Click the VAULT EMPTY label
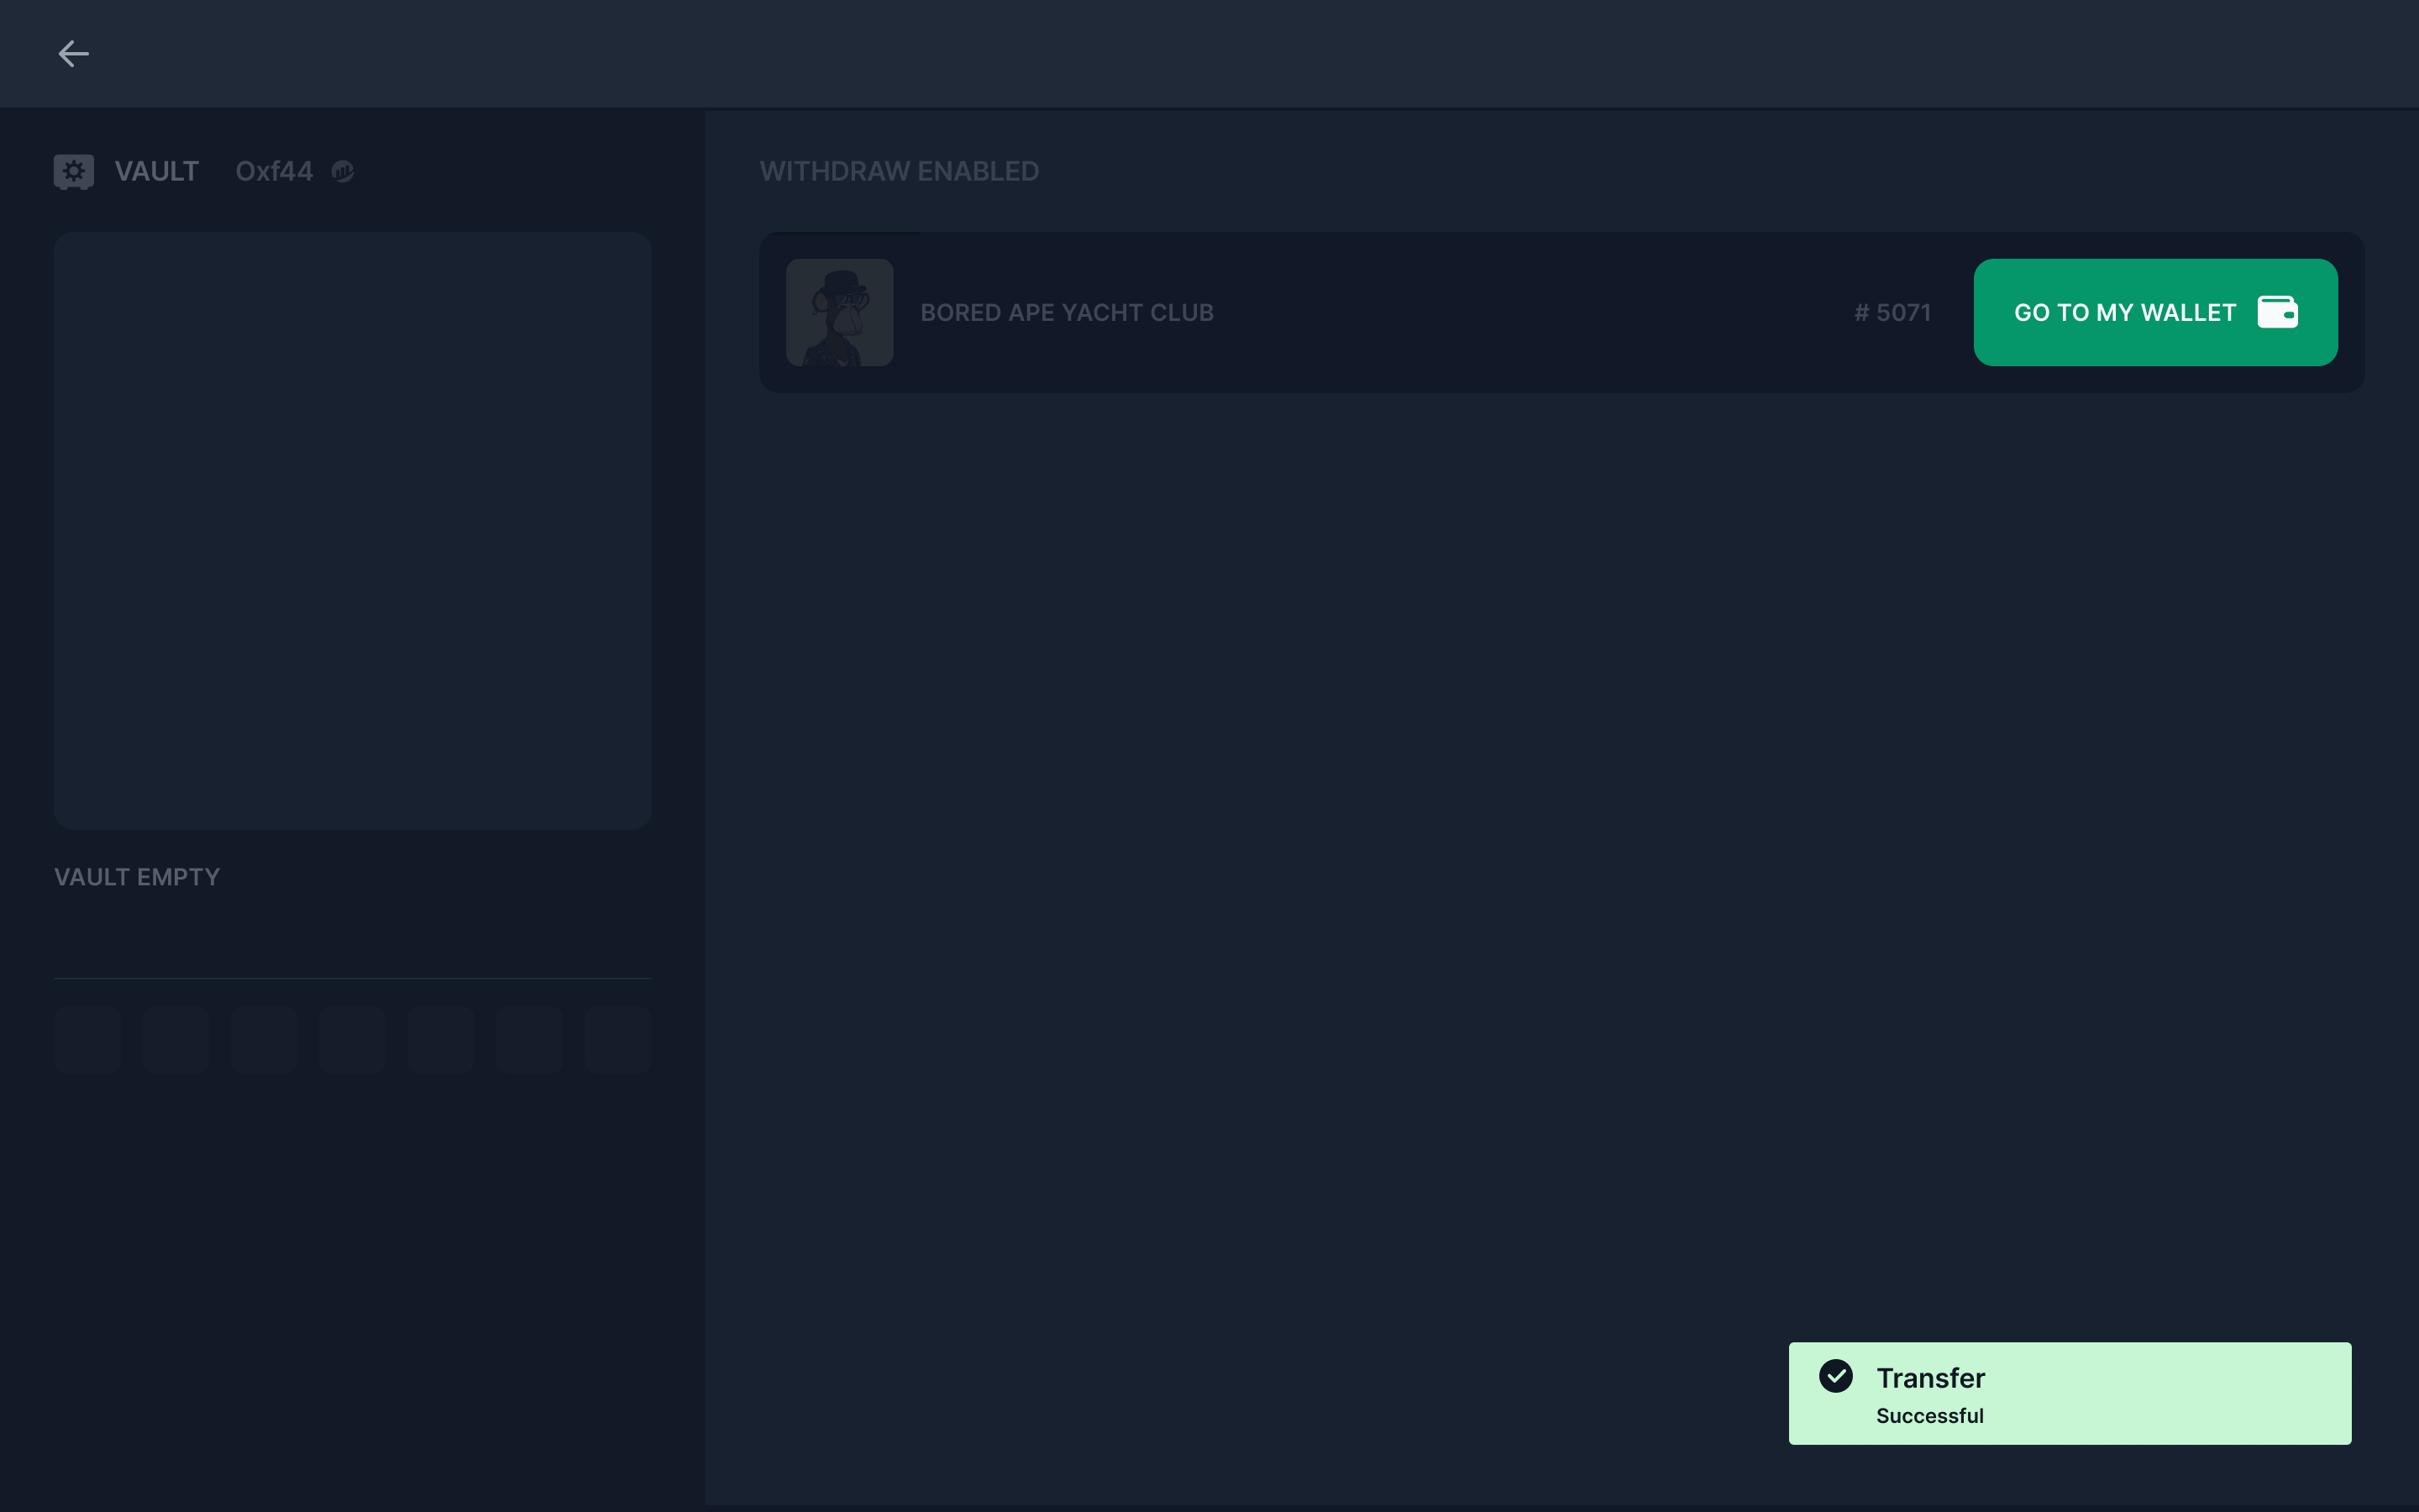This screenshot has width=2419, height=1512. 137,877
